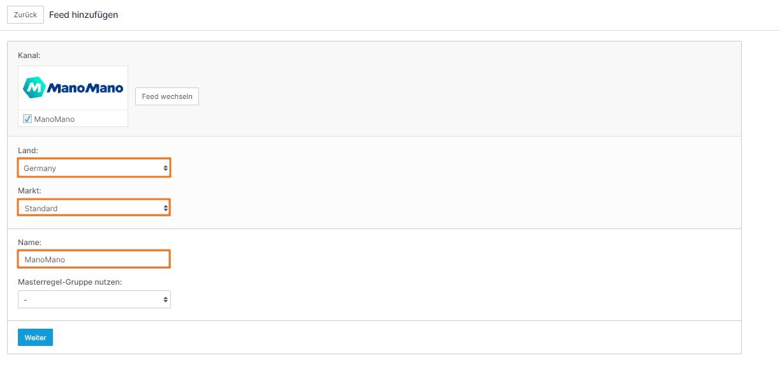This screenshot has width=780, height=367.
Task: Click the Land: field label
Action: (x=28, y=151)
